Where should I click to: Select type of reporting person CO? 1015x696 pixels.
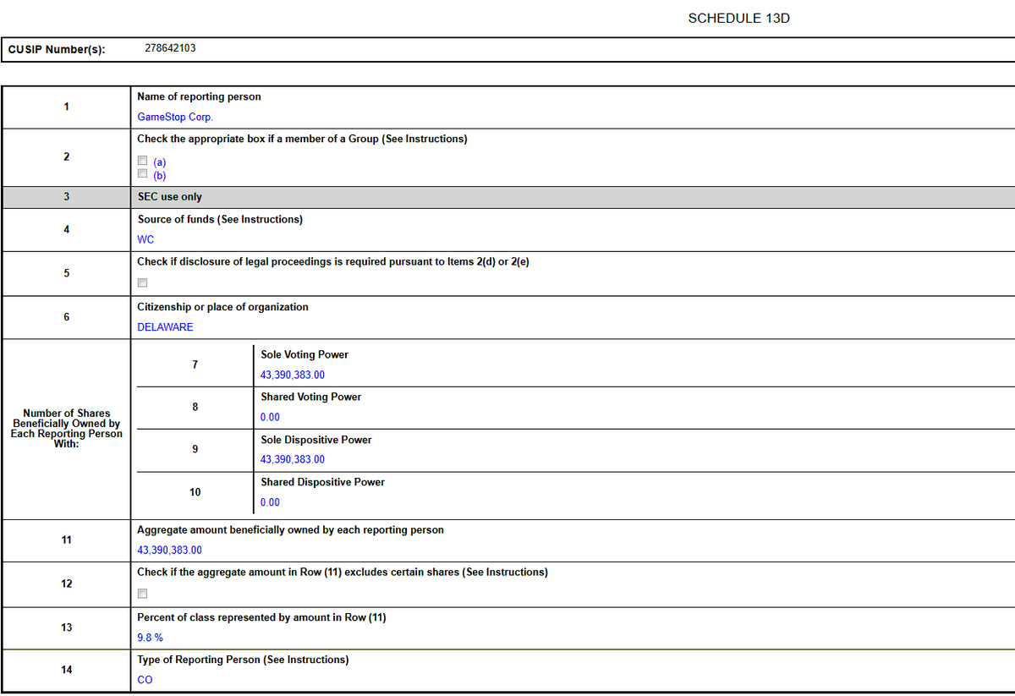point(145,680)
